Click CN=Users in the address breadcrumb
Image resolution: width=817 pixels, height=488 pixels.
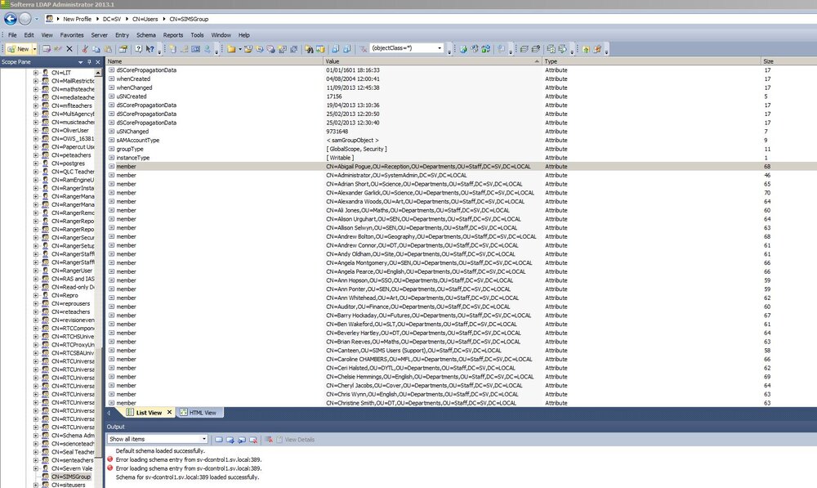(145, 19)
